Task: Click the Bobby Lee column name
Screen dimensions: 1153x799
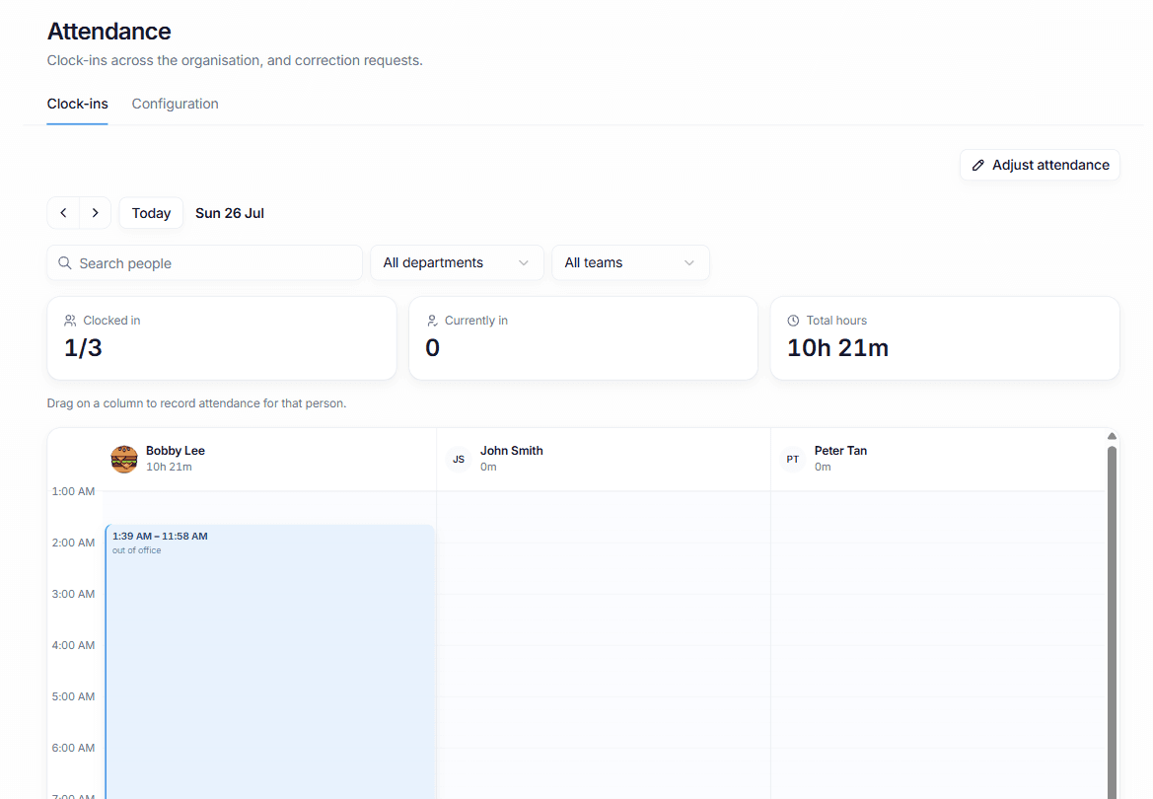Action: pyautogui.click(x=175, y=450)
